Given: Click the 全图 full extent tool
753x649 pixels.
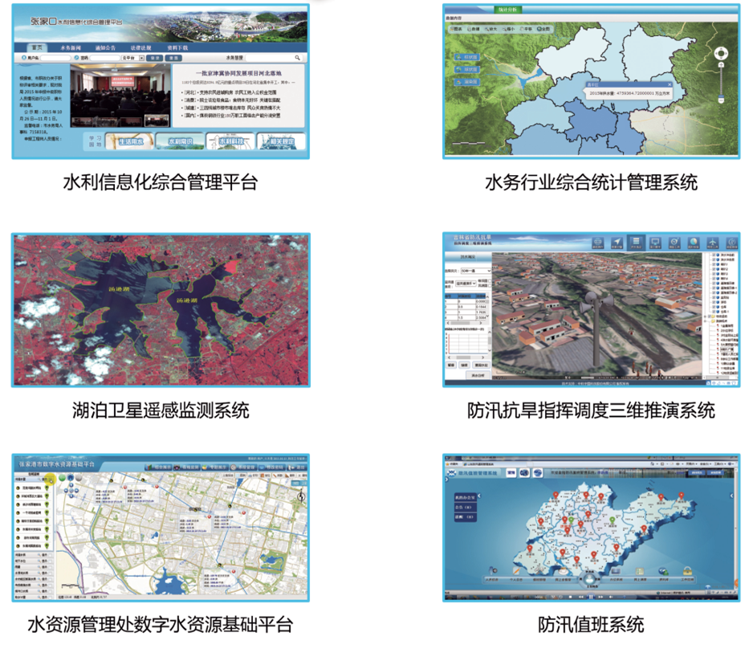Looking at the screenshot, I should (x=543, y=28).
